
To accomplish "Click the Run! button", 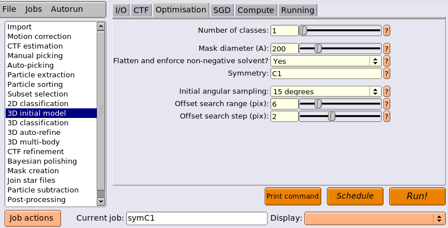I will [417, 196].
